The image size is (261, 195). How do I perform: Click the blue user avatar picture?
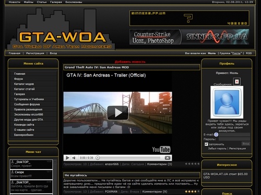(x=227, y=102)
